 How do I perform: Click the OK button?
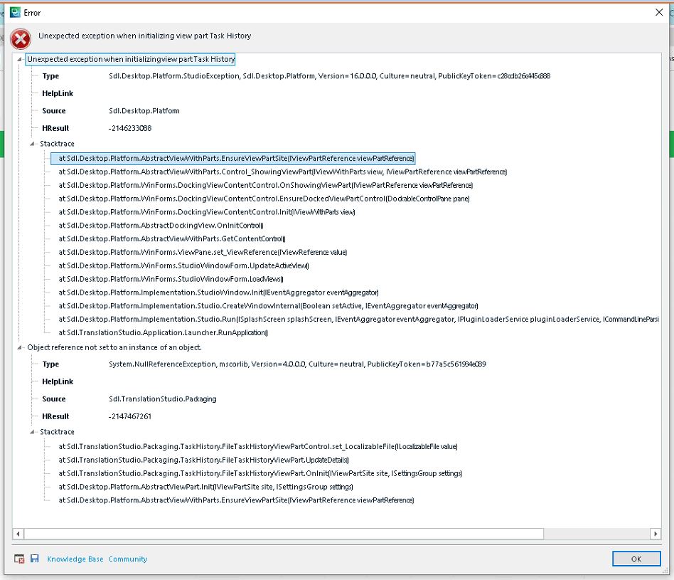click(x=636, y=559)
